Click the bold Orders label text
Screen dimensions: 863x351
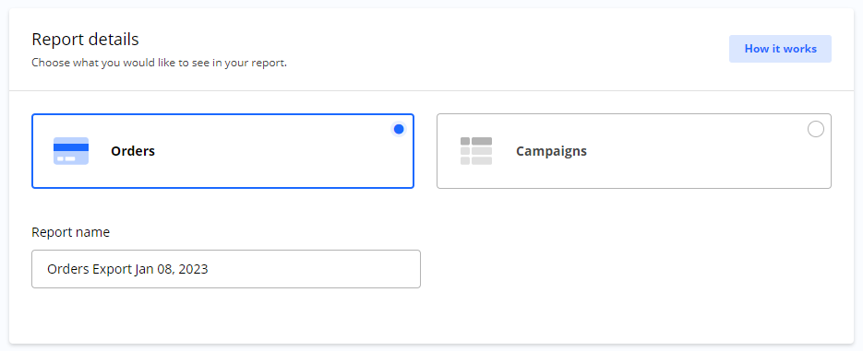(x=133, y=151)
